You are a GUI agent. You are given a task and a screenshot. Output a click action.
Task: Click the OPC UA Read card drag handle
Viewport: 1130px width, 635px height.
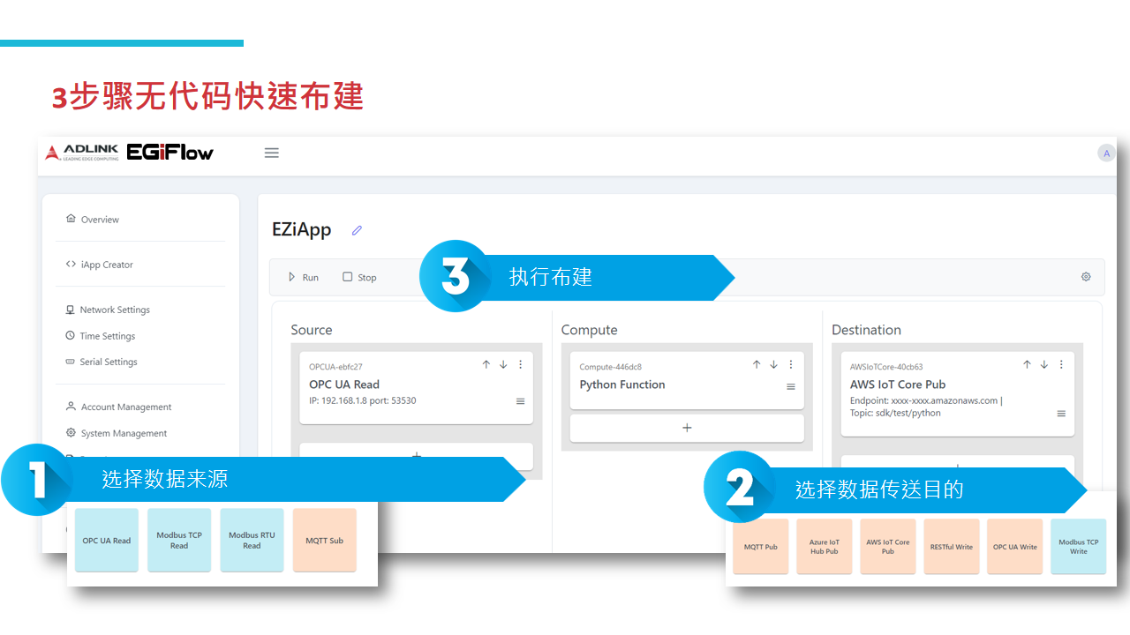coord(520,401)
